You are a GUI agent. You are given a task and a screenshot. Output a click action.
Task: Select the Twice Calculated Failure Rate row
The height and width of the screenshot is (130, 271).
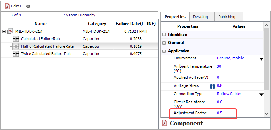tap(80, 54)
